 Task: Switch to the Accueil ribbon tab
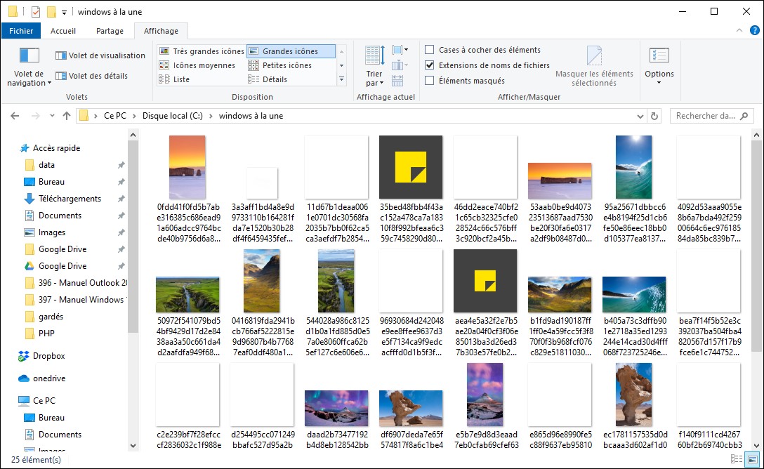pyautogui.click(x=63, y=31)
